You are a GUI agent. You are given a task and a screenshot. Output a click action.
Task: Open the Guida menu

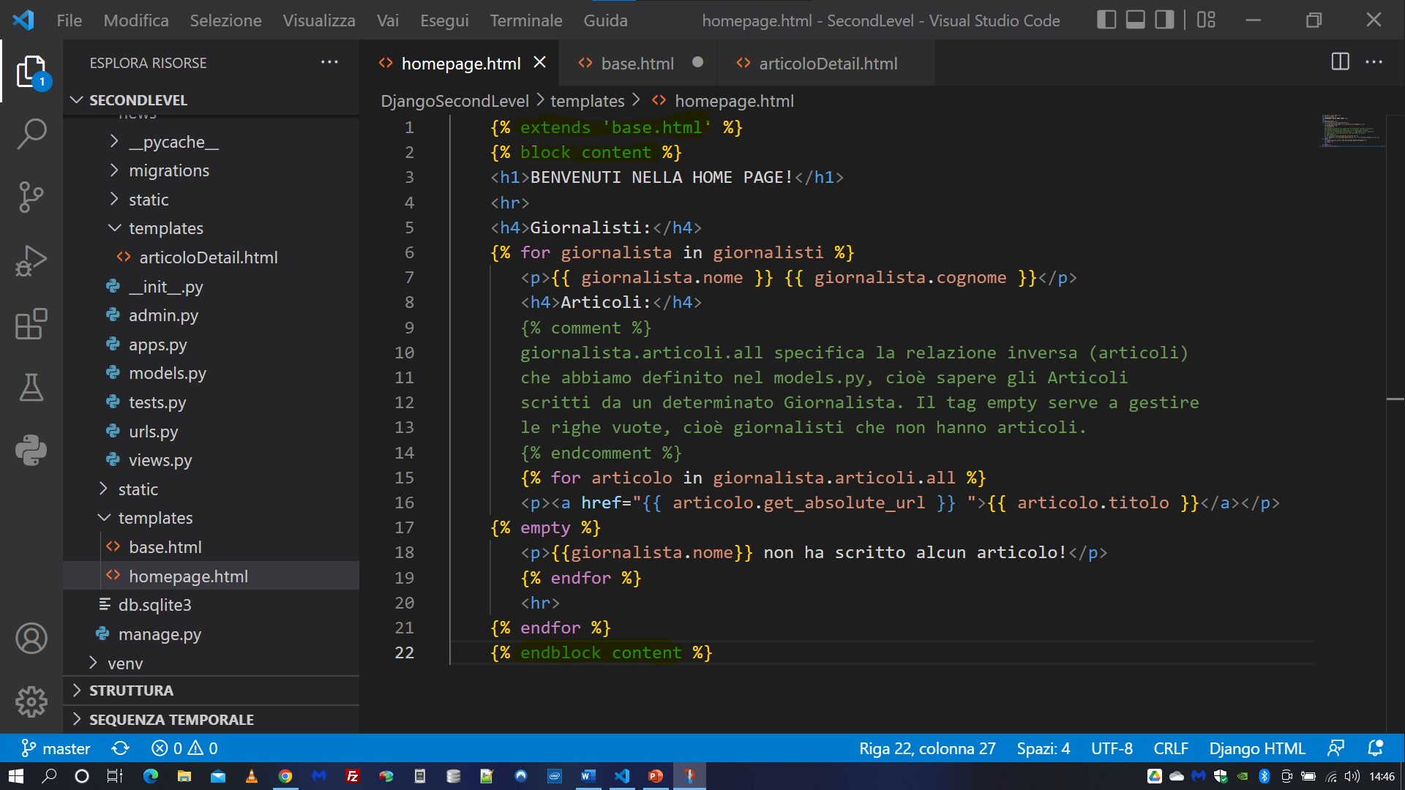605,20
